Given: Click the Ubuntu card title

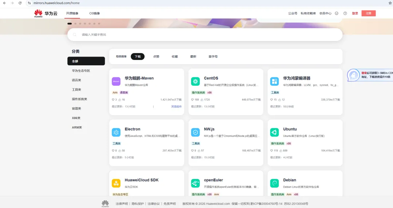Looking at the screenshot, I should coord(290,129).
